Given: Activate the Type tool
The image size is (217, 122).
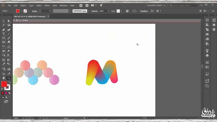Looking at the screenshot, I should click(4, 34).
